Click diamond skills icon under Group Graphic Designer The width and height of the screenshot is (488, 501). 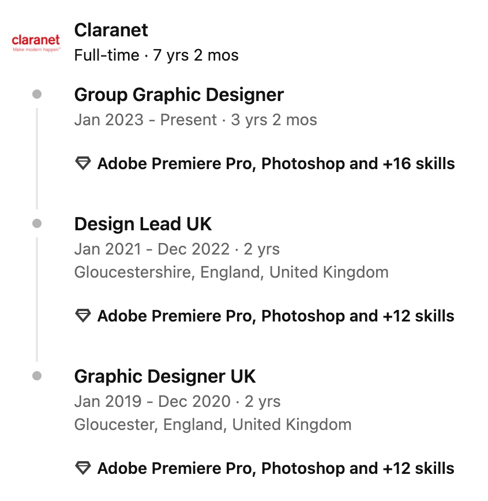pos(84,164)
